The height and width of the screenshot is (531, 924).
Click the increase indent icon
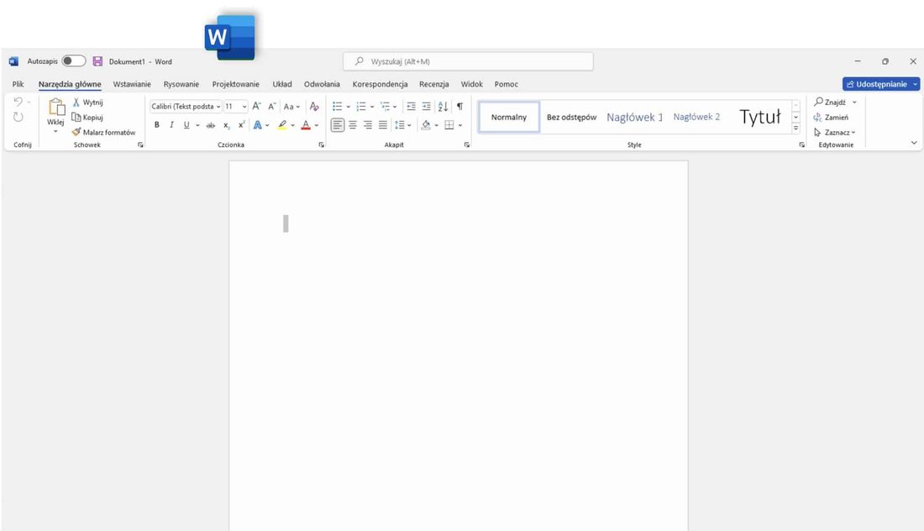[426, 106]
